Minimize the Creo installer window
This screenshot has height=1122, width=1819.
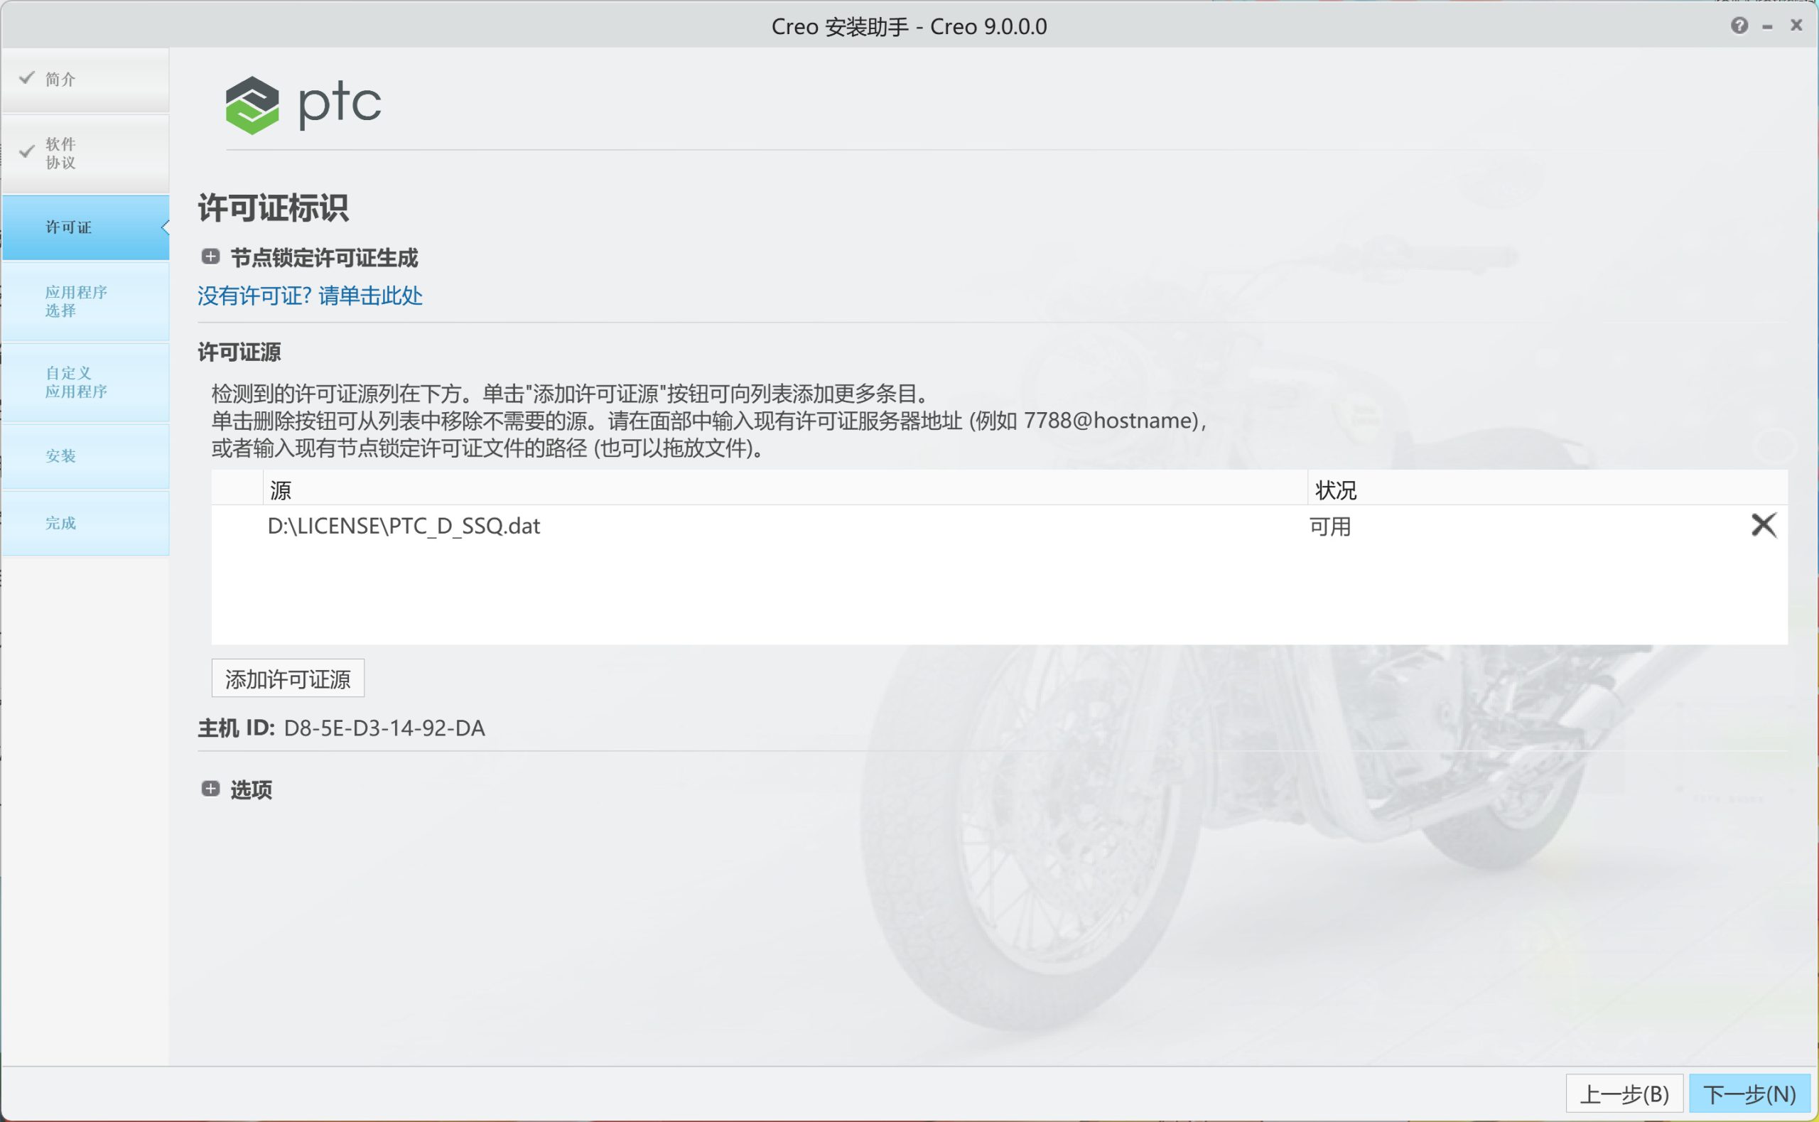coord(1768,27)
